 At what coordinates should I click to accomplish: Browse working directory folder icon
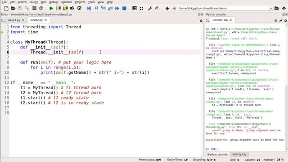[x=277, y=8]
